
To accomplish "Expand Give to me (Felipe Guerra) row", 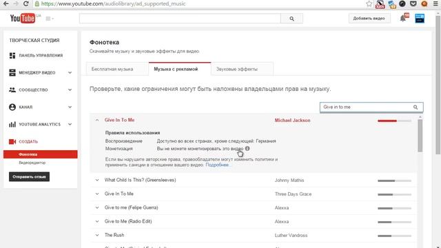I will pyautogui.click(x=97, y=207).
